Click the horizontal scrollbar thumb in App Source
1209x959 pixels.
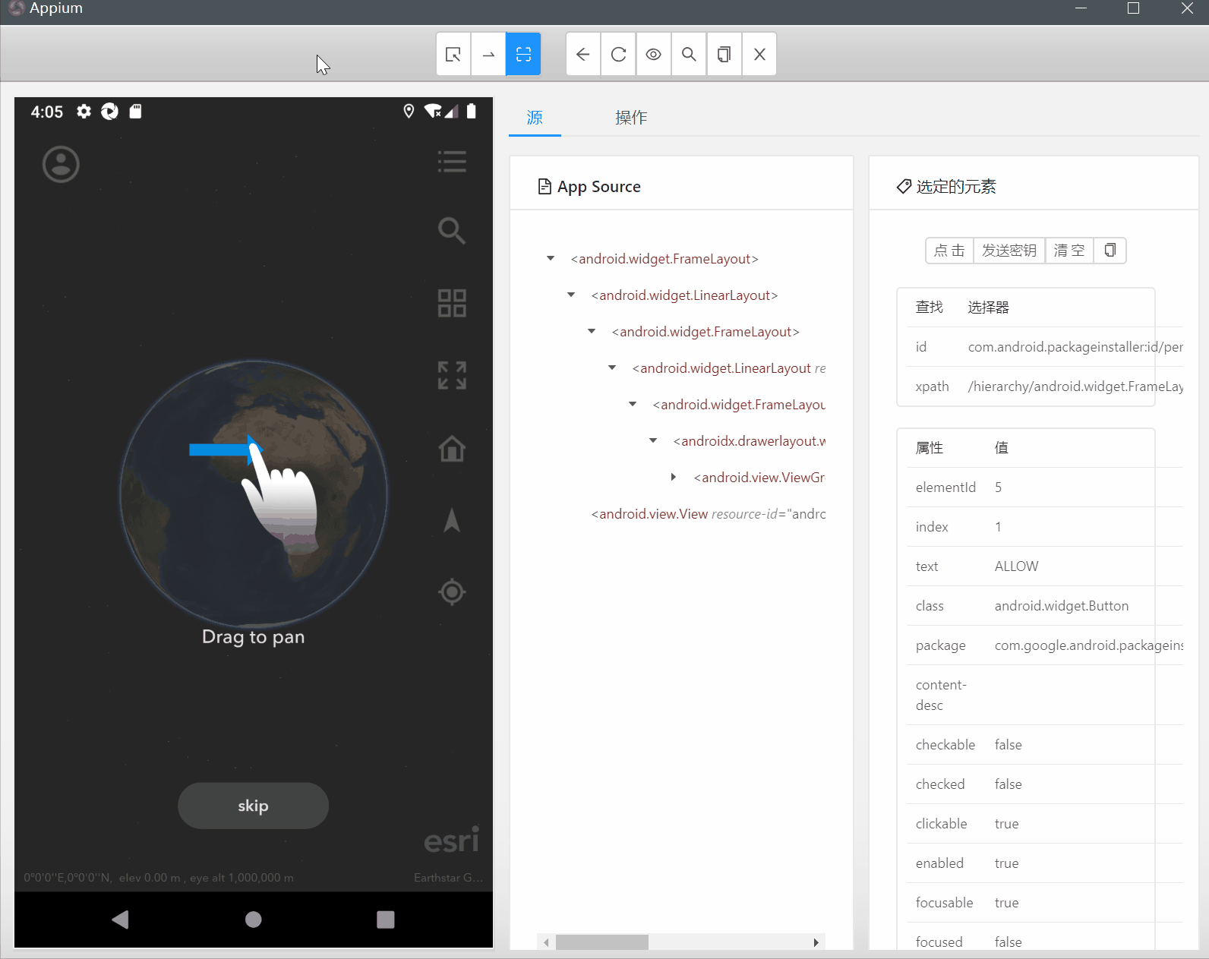pos(602,942)
